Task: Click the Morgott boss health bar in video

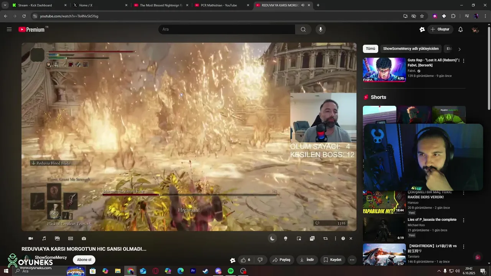Action: [190, 195]
